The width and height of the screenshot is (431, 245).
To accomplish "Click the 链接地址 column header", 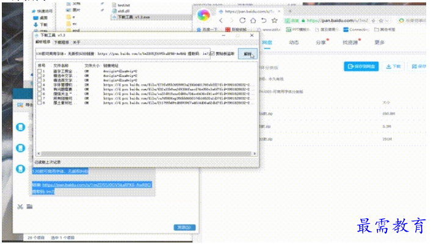I will [x=111, y=66].
